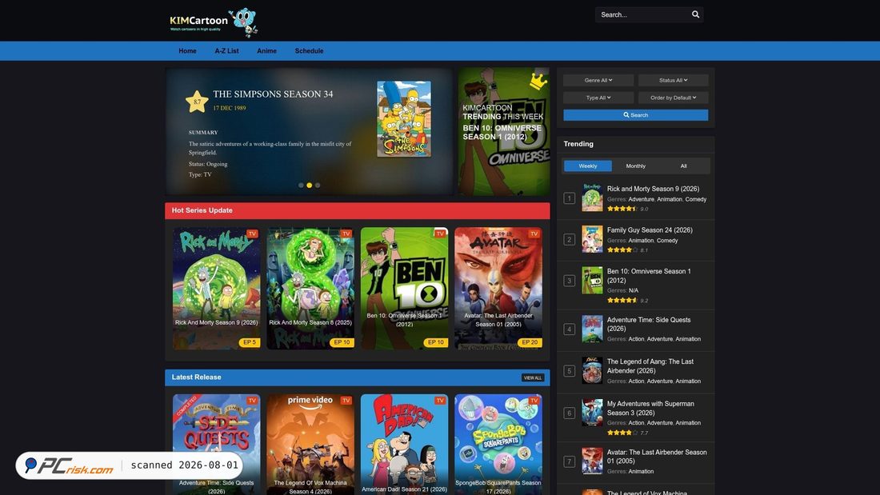Open My Adventures with Superman Season 3 link
The image size is (880, 495).
[x=650, y=409]
